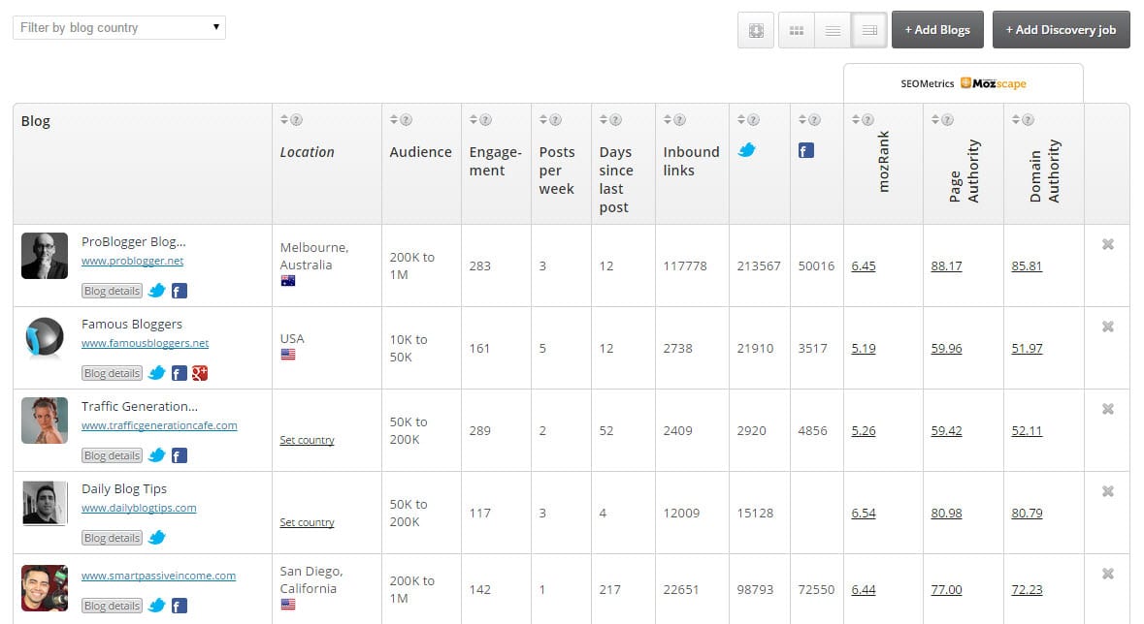The height and width of the screenshot is (624, 1144).
Task: Click the help icon above the Audience column
Action: (x=406, y=120)
